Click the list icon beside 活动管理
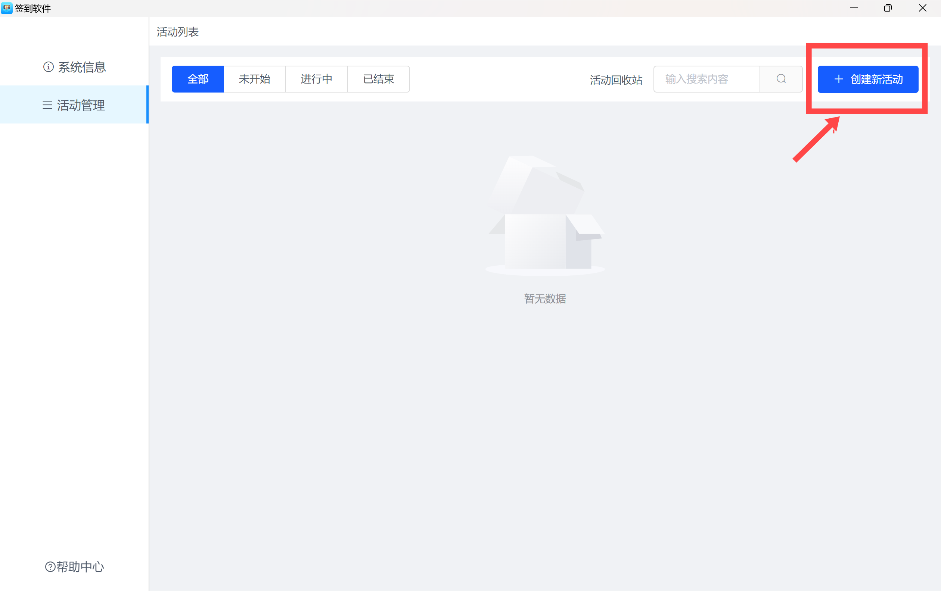The height and width of the screenshot is (591, 941). [x=47, y=105]
